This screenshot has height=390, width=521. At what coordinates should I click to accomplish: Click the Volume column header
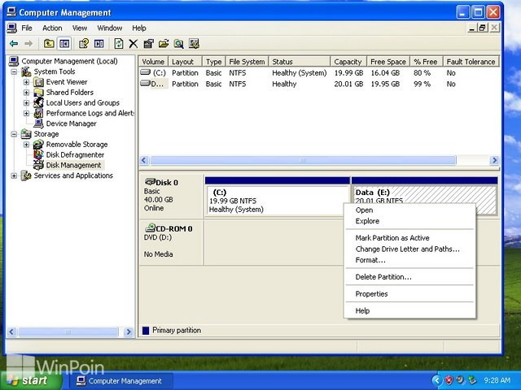[x=153, y=62]
